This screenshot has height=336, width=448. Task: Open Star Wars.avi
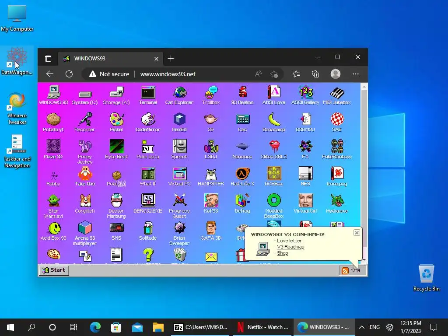point(53,206)
